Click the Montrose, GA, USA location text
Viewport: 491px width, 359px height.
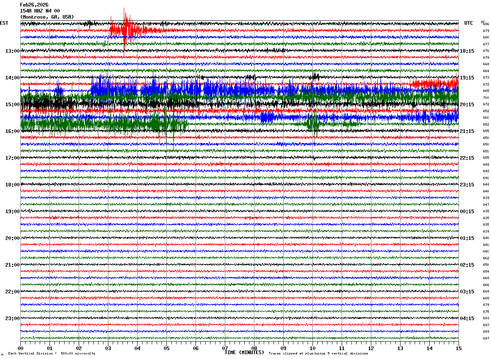(47, 17)
